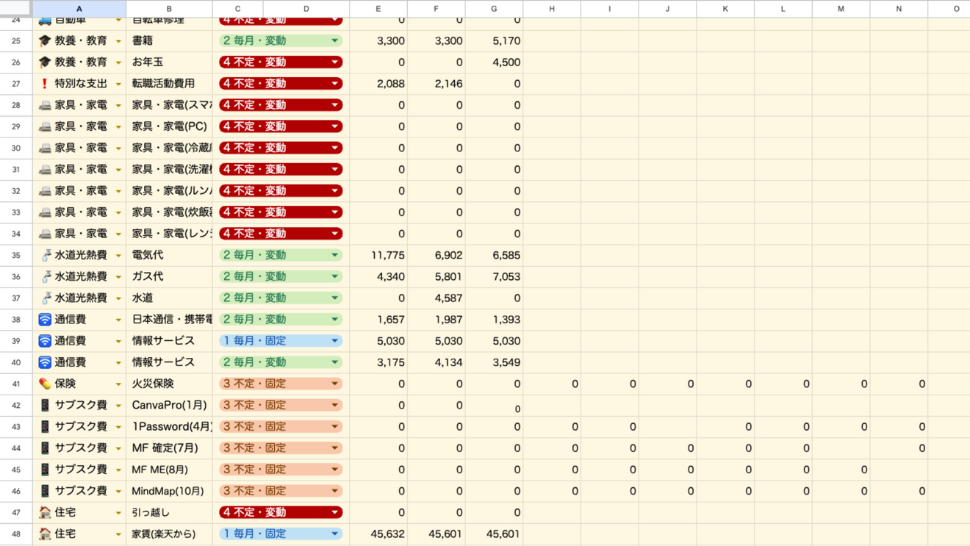Click the graduation cap icon in the お年玉 row

pyautogui.click(x=45, y=62)
